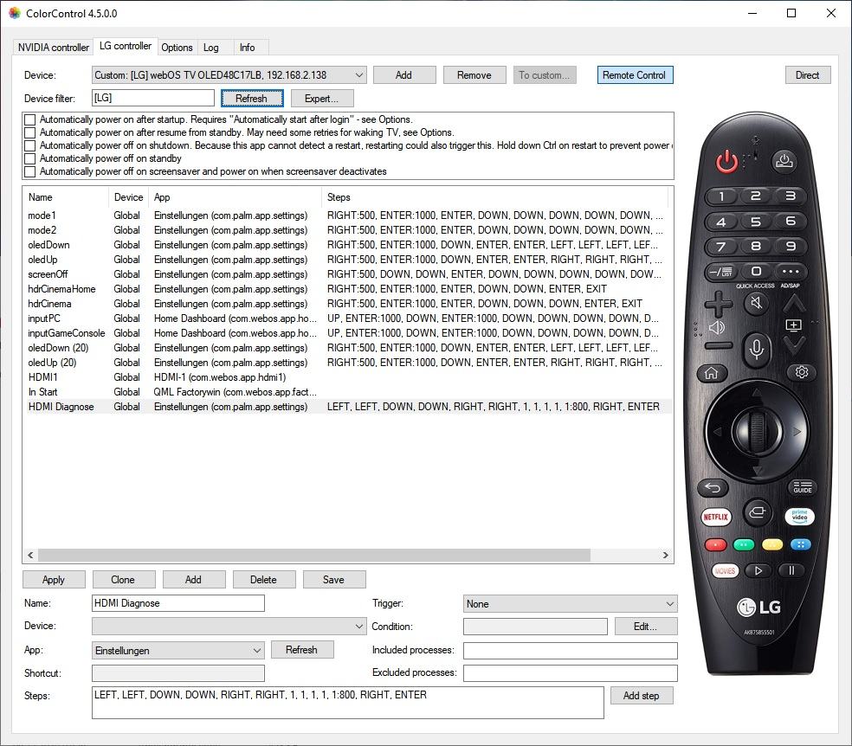The height and width of the screenshot is (746, 852).
Task: Click the channel down arrow on remote
Action: [794, 344]
